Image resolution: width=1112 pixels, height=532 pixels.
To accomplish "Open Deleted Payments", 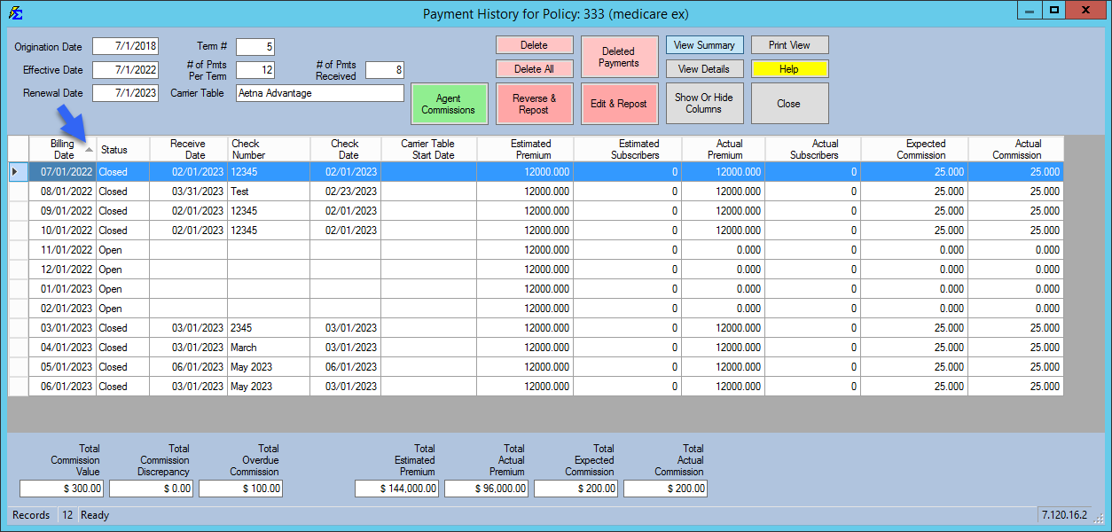I will (619, 58).
